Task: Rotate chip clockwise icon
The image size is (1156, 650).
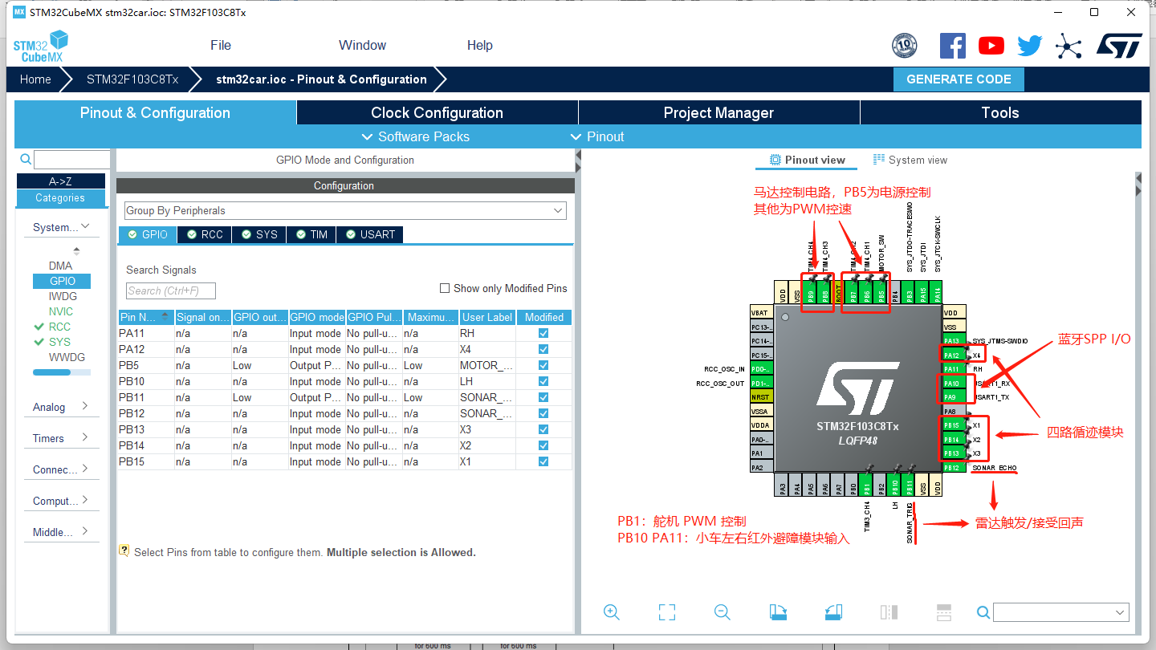Action: pyautogui.click(x=778, y=612)
